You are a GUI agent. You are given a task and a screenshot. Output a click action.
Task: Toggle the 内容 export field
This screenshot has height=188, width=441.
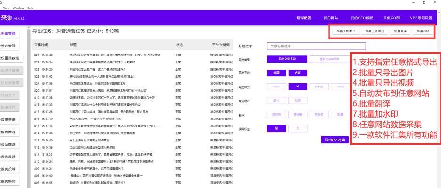click(298, 73)
